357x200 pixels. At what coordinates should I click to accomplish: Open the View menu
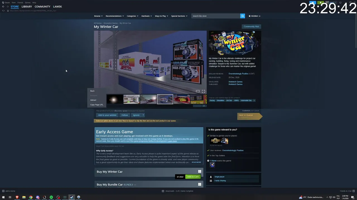13,2
